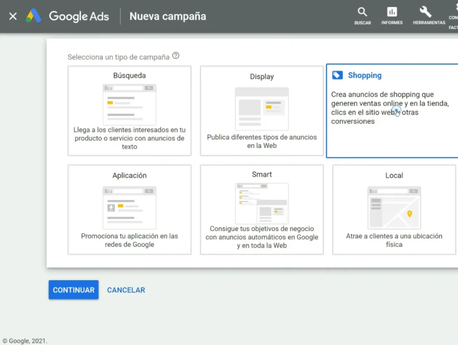458x345 pixels.
Task: Open the Herramientas wrench icon
Action: (429, 16)
